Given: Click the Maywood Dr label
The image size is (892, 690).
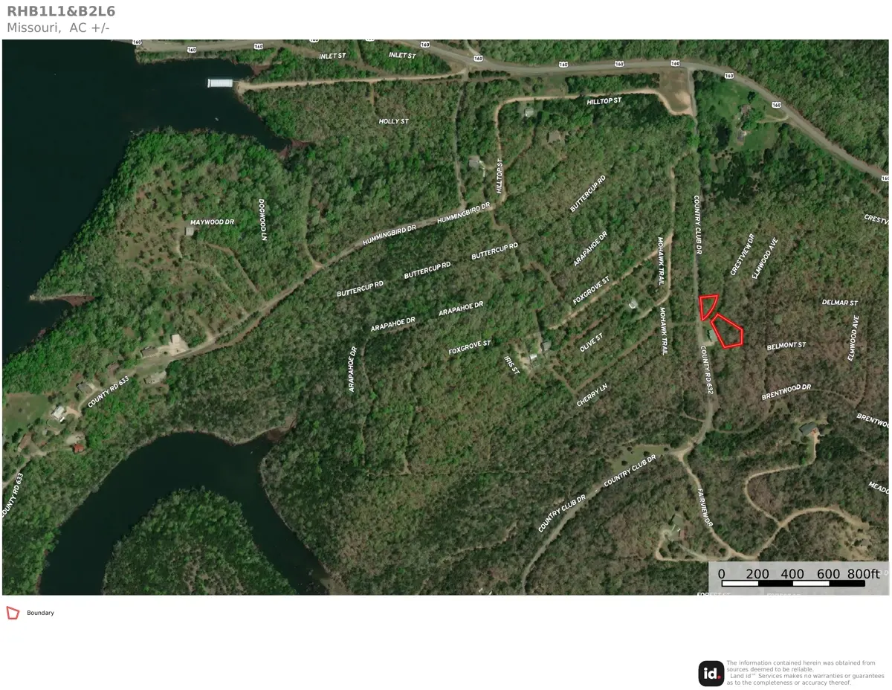Looking at the screenshot, I should click(212, 222).
